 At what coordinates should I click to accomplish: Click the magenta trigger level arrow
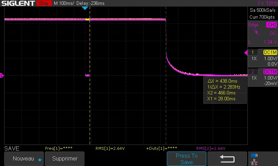click(246, 53)
